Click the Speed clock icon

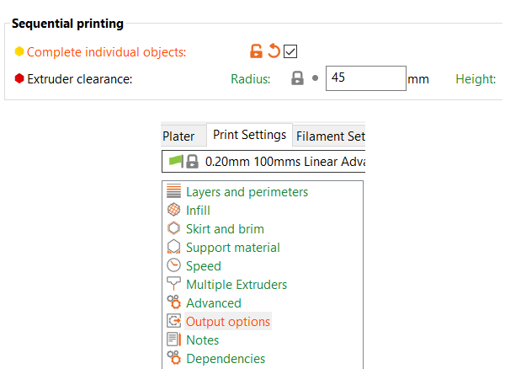pyautogui.click(x=173, y=265)
